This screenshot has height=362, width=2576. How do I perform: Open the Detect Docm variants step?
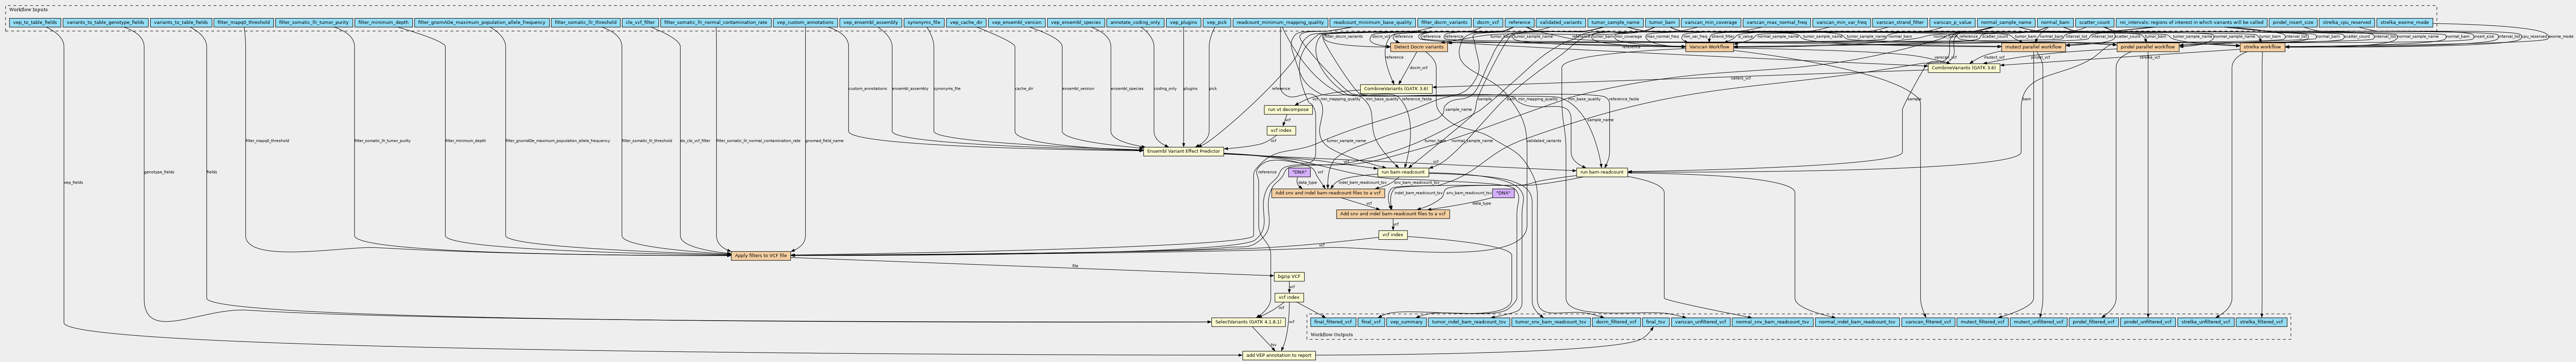coord(1419,47)
